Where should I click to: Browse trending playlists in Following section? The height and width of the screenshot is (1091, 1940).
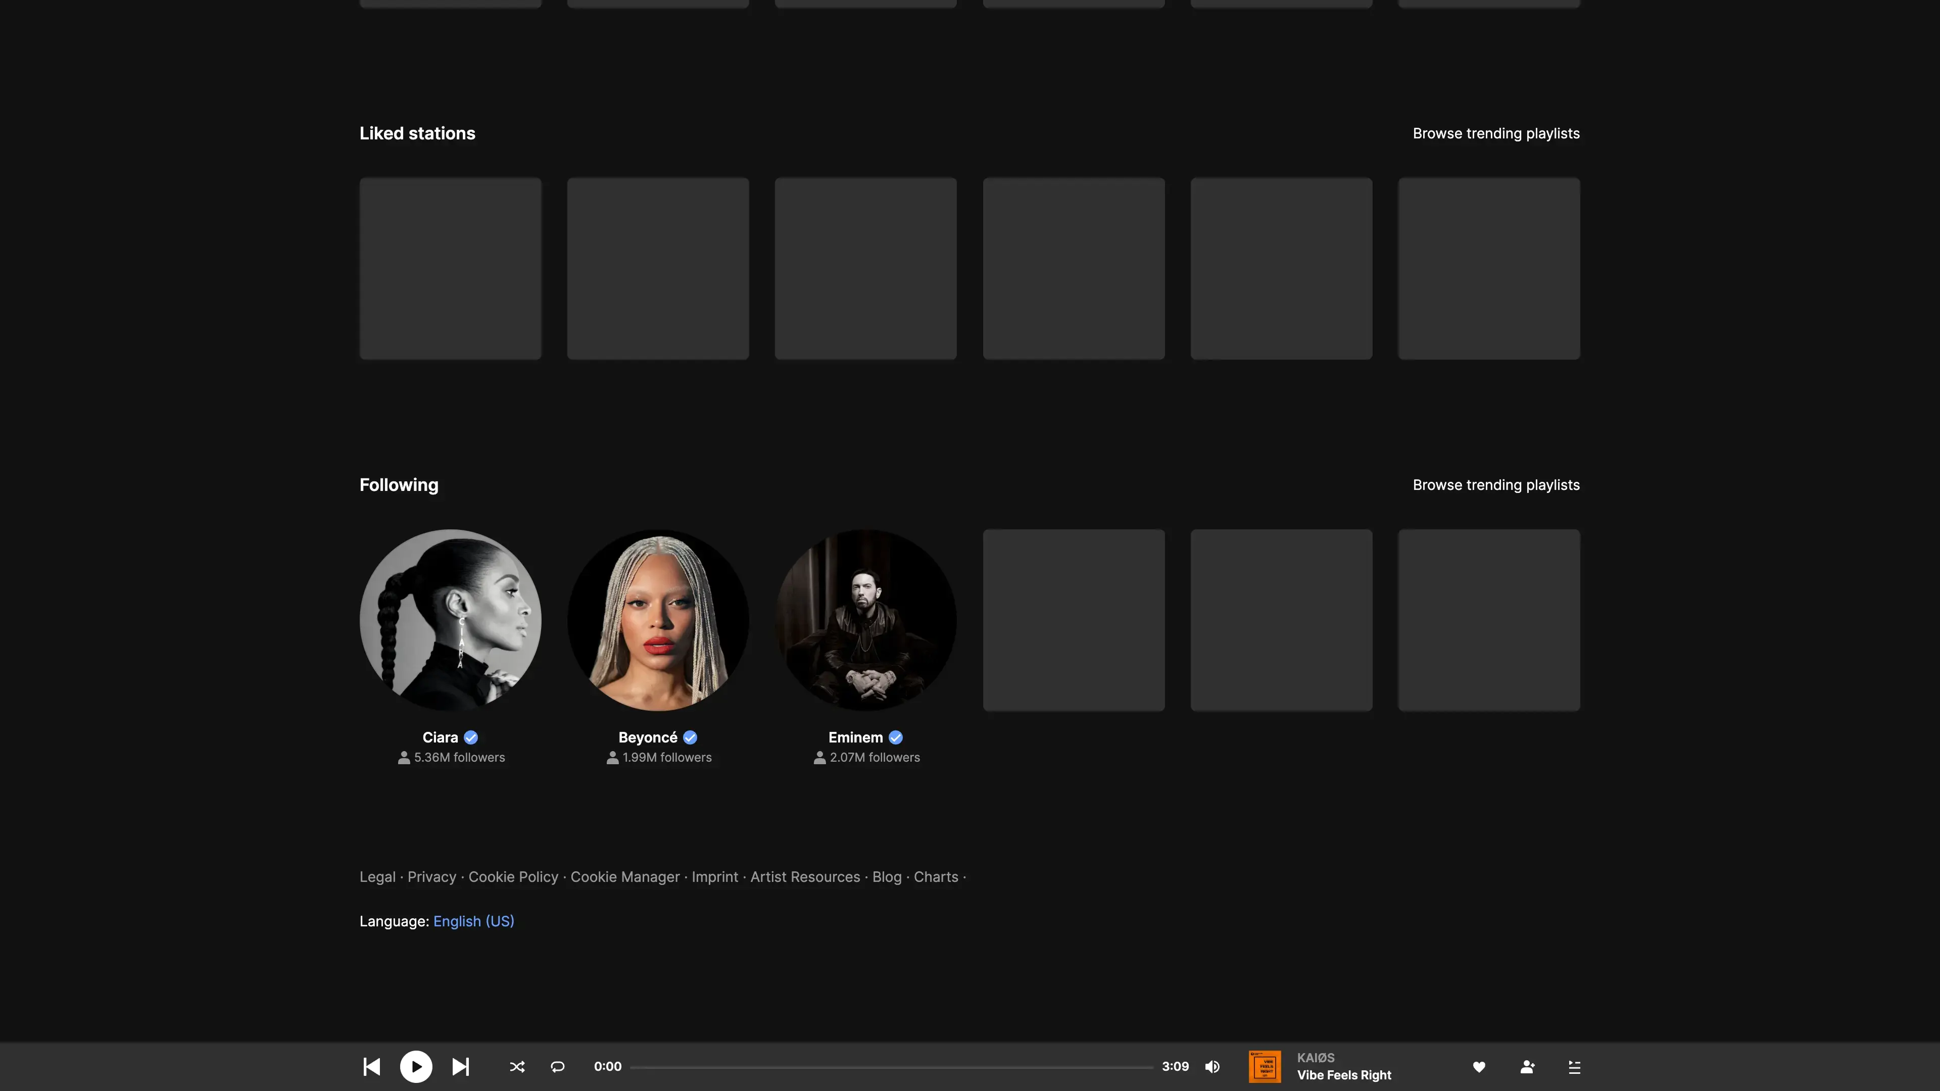[x=1495, y=485]
